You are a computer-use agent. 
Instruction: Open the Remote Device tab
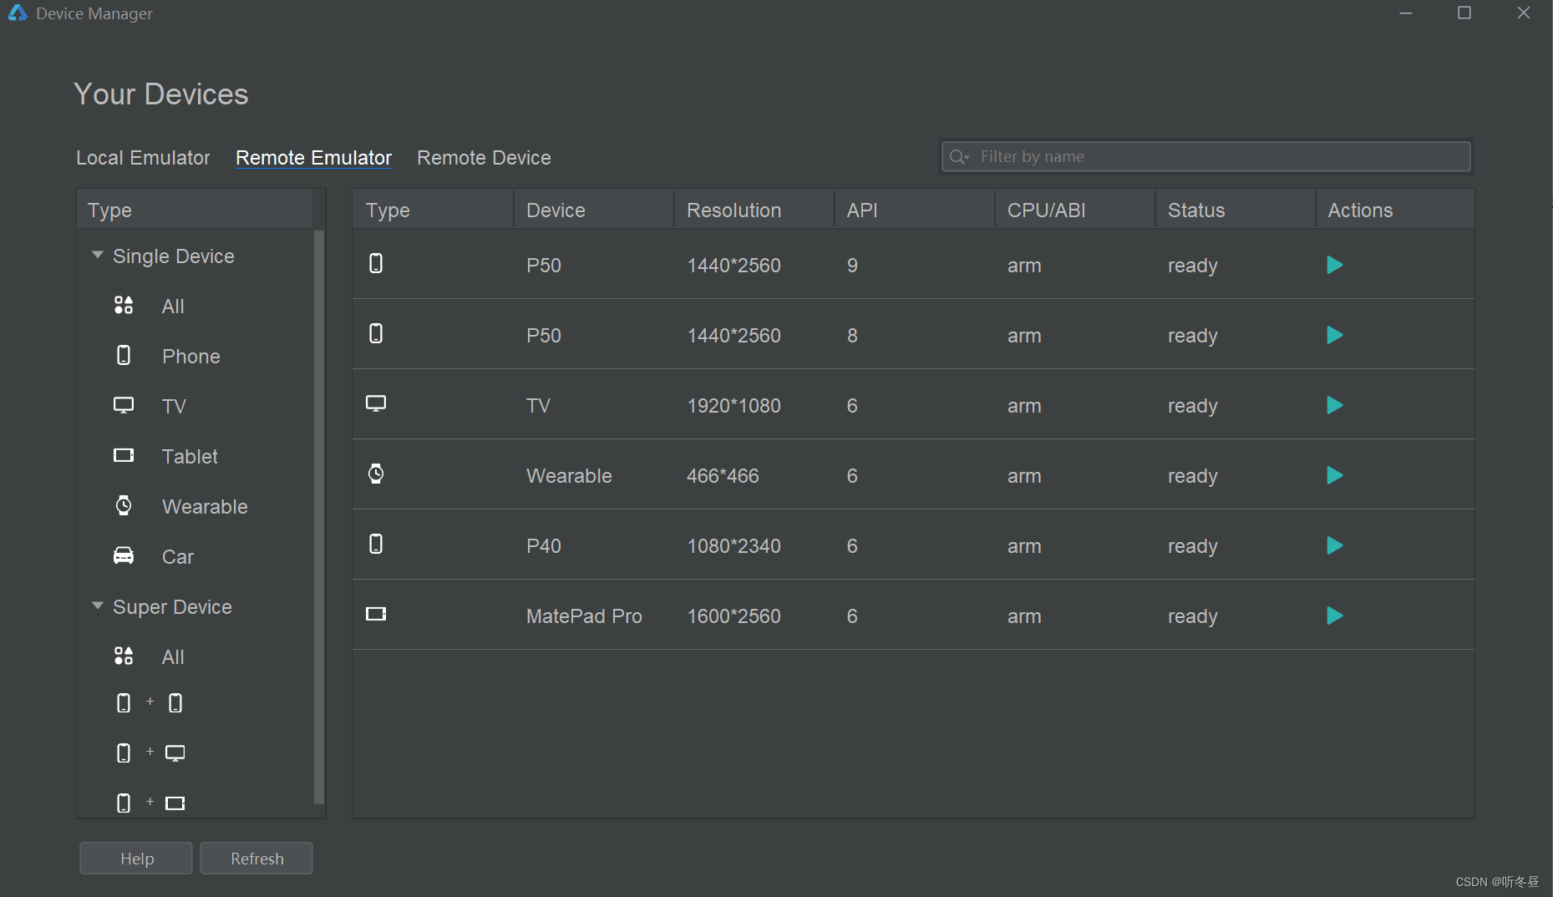point(484,158)
